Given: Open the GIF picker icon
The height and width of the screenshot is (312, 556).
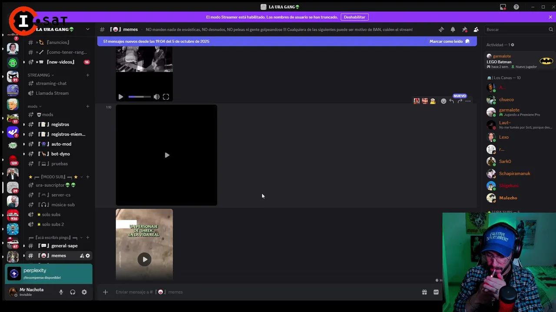Looking at the screenshot, I should tap(436, 292).
